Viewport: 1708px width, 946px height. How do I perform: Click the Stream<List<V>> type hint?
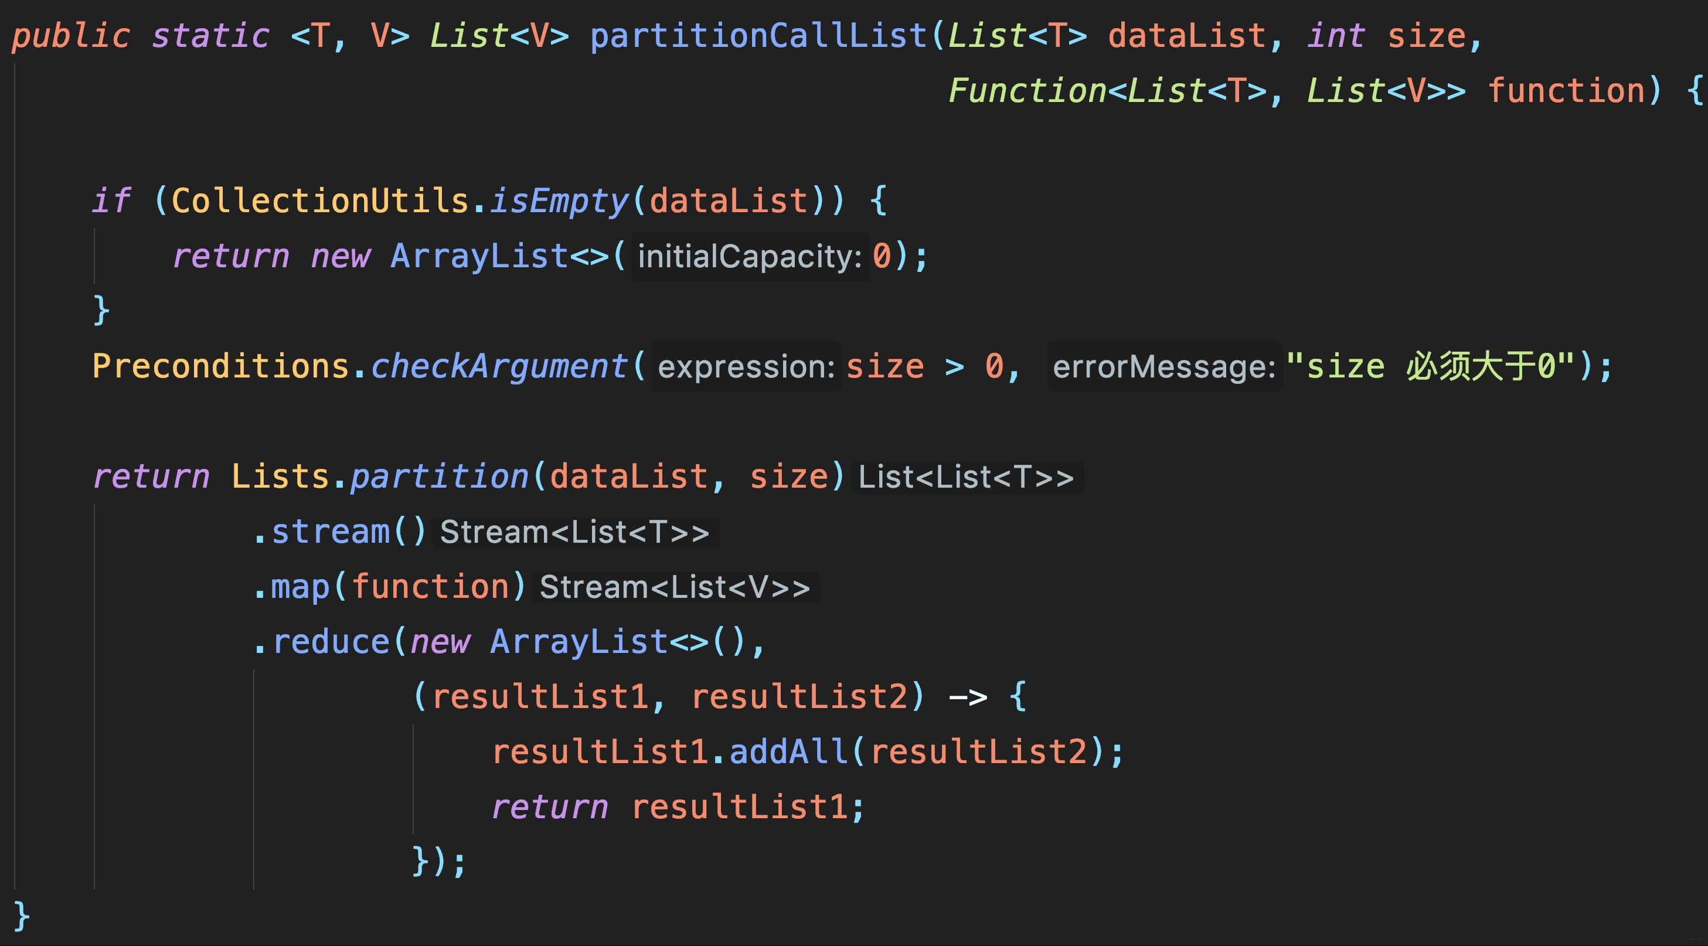(x=674, y=587)
